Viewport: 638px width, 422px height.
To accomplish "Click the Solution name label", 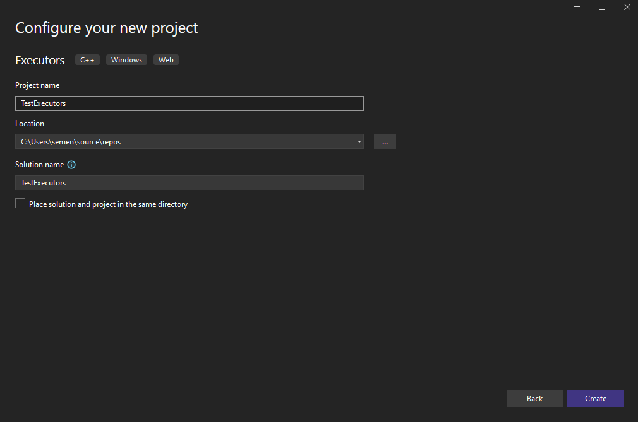I will click(39, 165).
